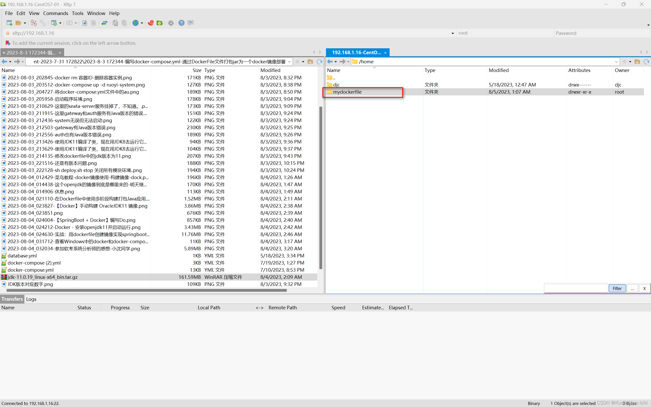651x407 pixels.
Task: Open Options with the gear icon
Action: [x=171, y=23]
